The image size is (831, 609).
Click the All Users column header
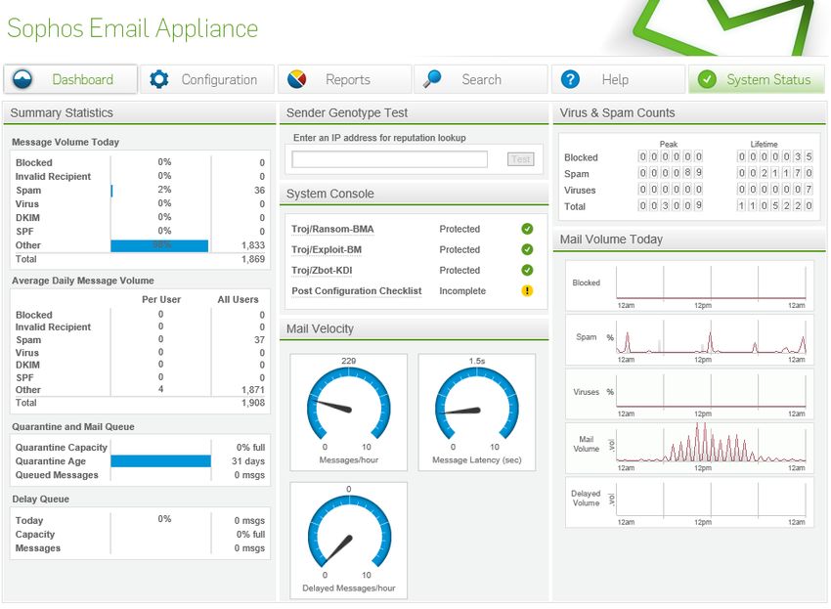click(238, 299)
